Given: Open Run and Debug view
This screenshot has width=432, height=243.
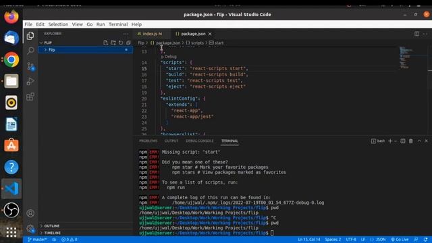Looking at the screenshot, I should tap(30, 81).
